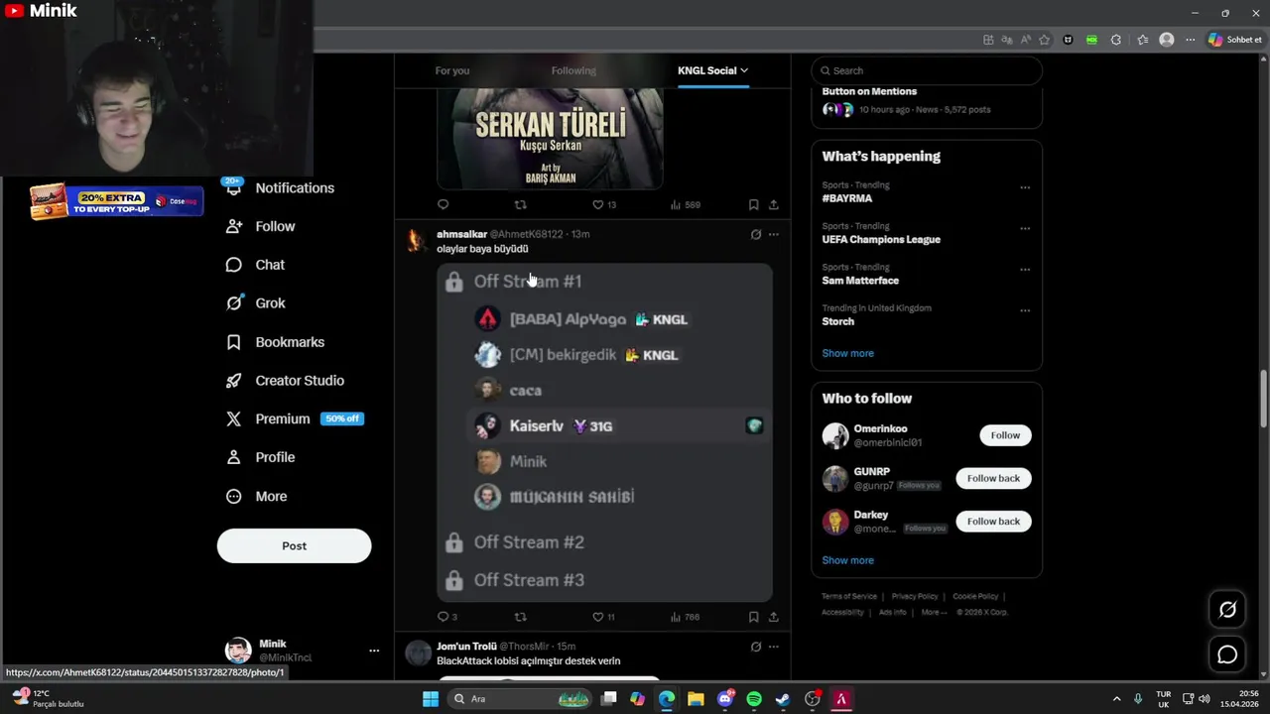Open Creator Studio from the sidebar

286,381
